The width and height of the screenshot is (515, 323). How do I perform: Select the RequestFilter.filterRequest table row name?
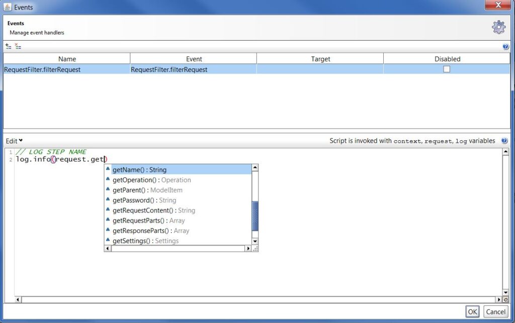pos(42,69)
